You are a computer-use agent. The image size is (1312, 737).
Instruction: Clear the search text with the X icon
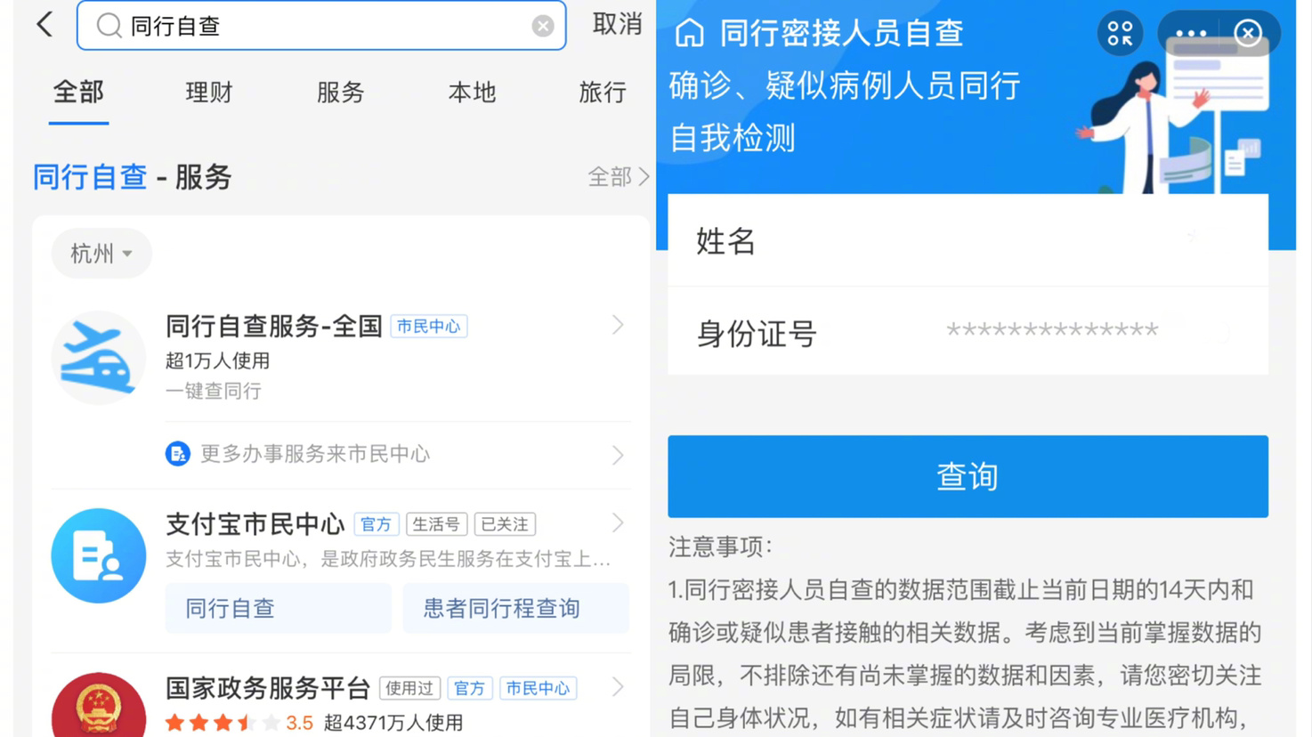click(543, 26)
